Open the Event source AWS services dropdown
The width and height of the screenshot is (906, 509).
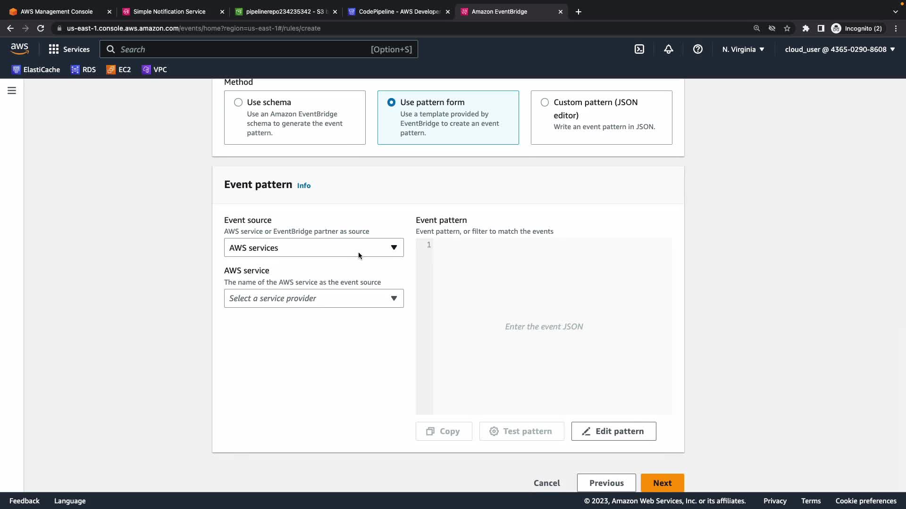pos(314,247)
